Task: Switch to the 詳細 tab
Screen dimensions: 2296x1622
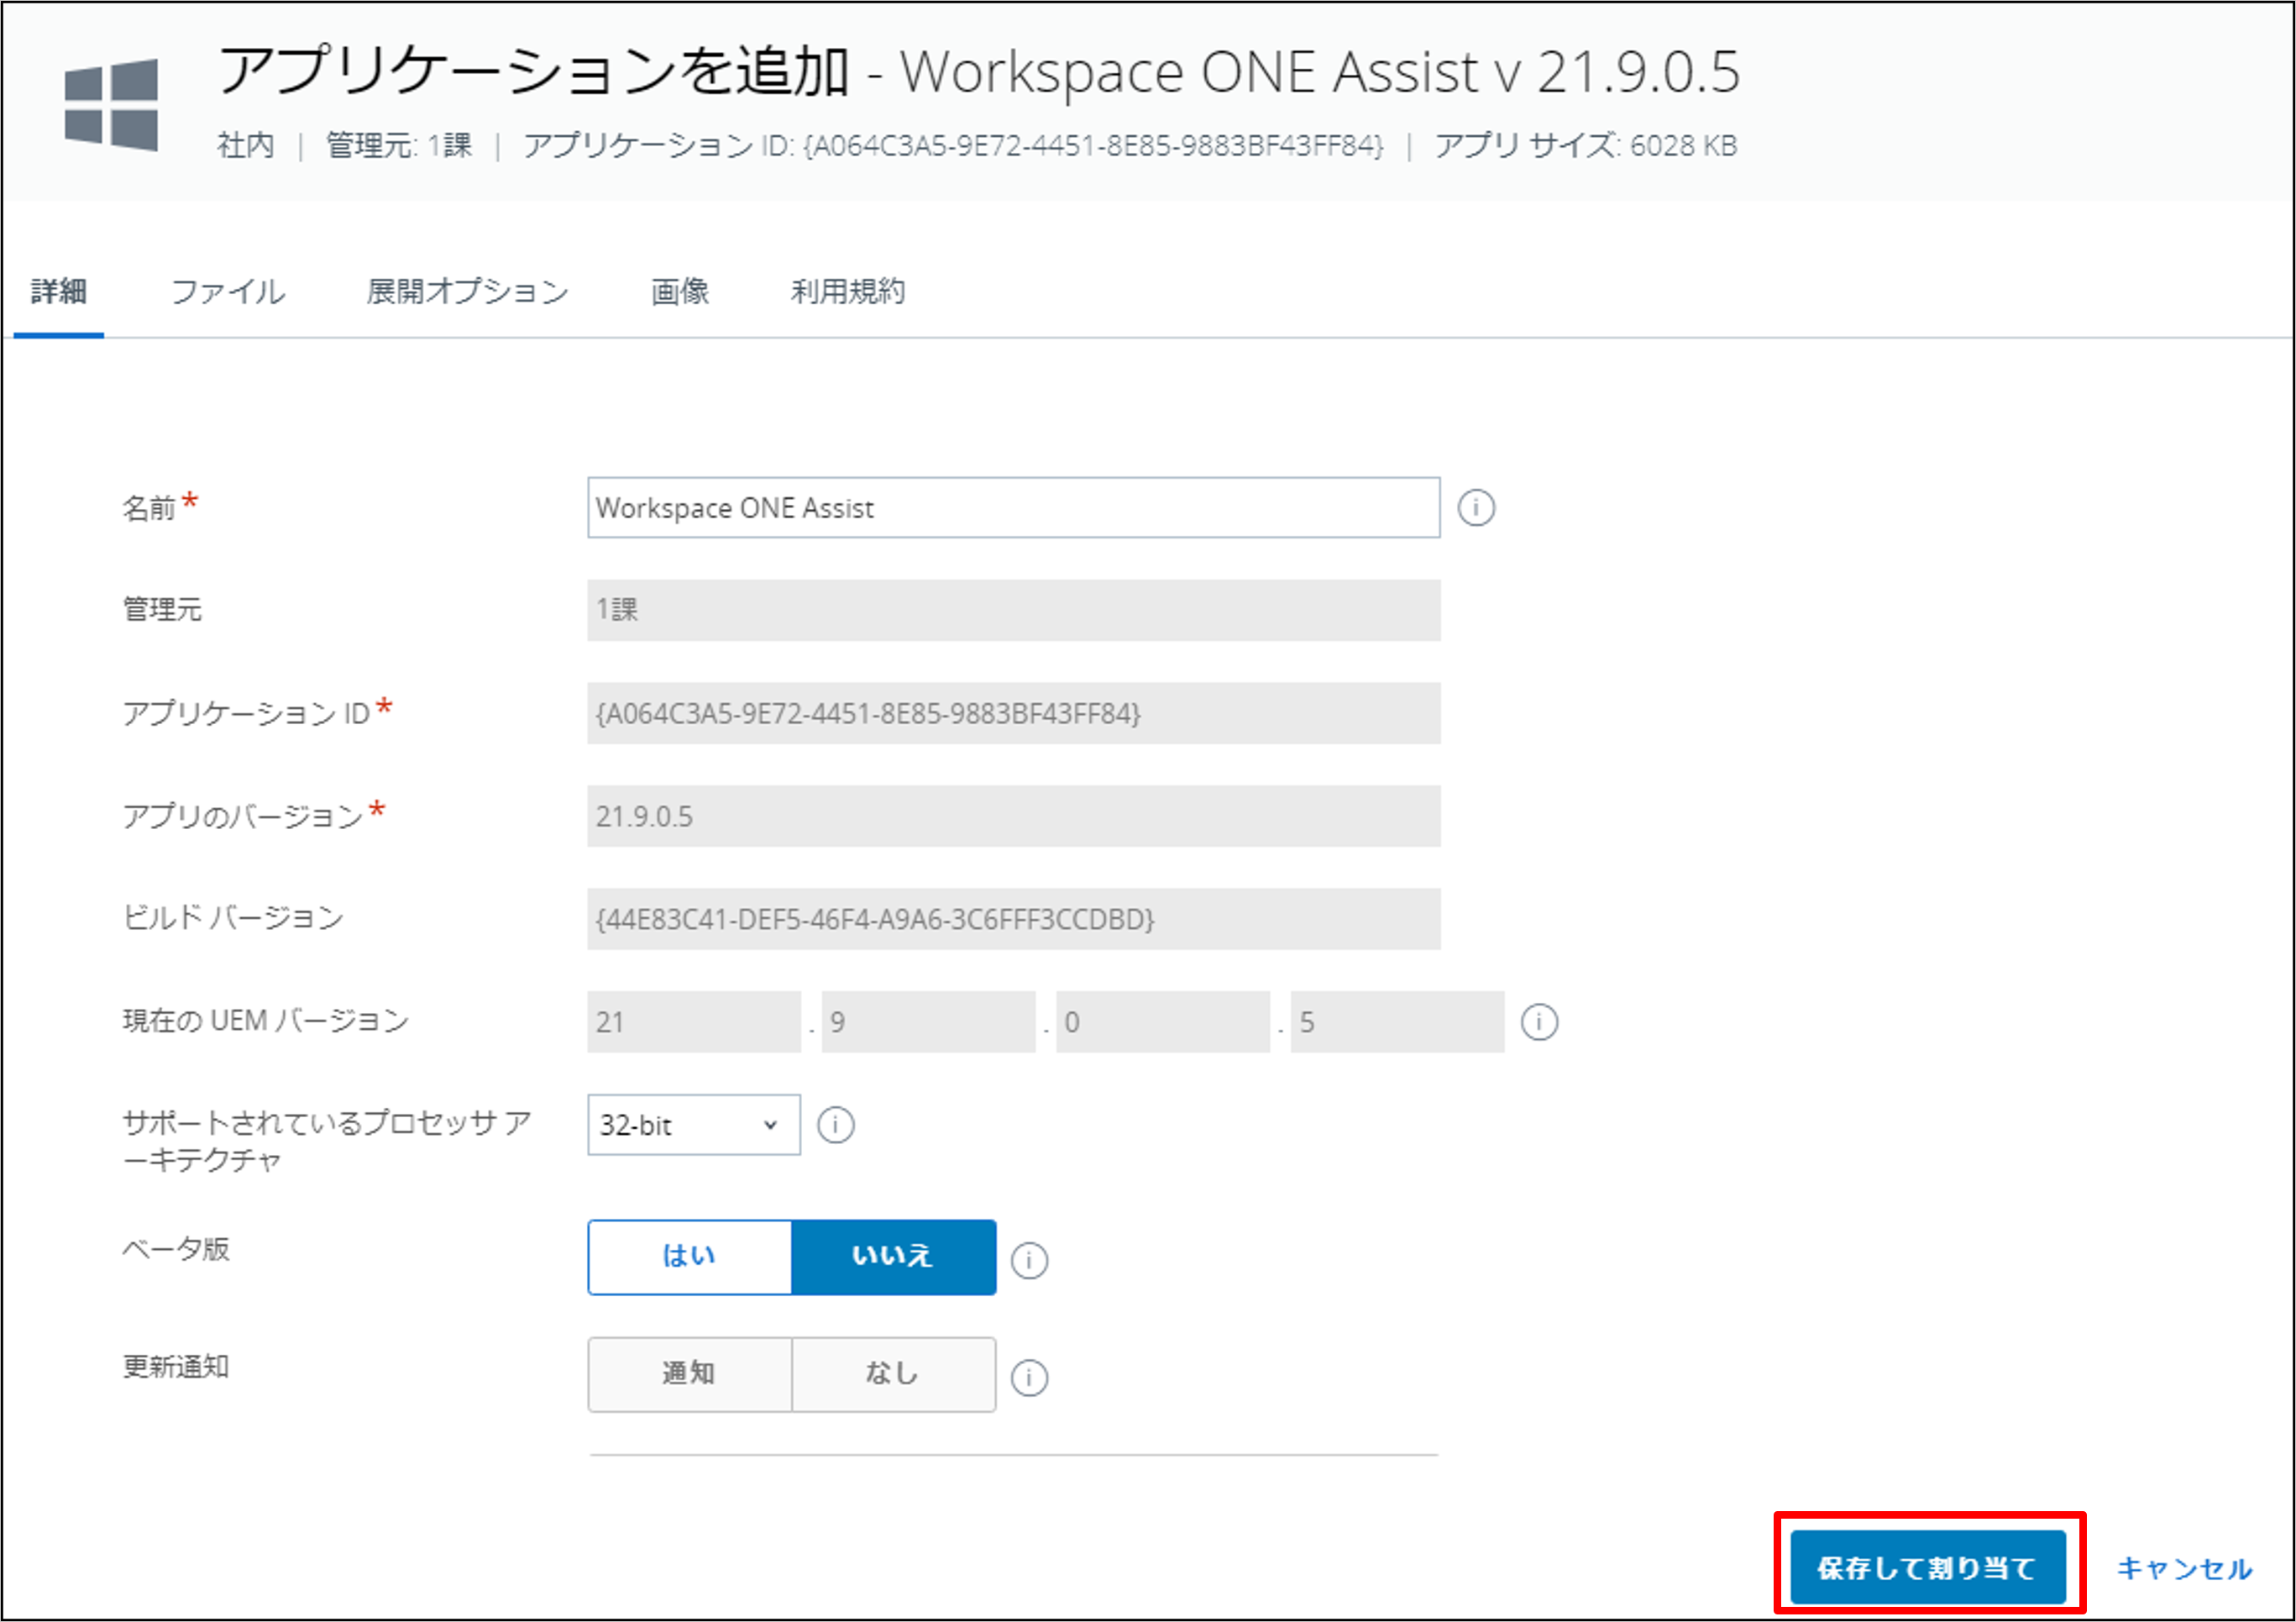Action: click(x=59, y=292)
